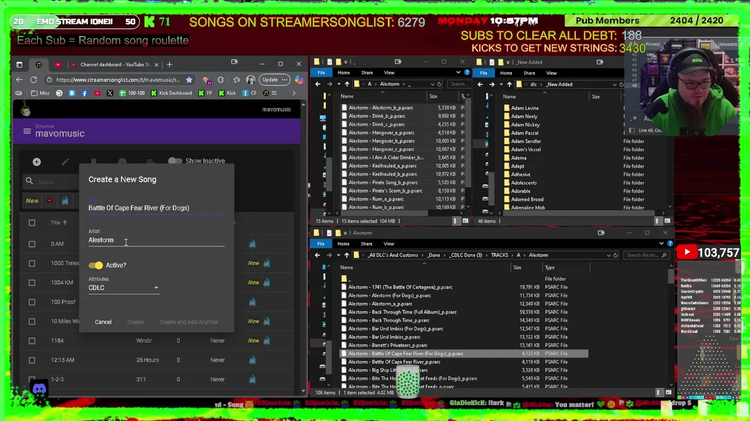
Task: Open address dropdown in A > Alestorm Explorer
Action: click(432, 84)
